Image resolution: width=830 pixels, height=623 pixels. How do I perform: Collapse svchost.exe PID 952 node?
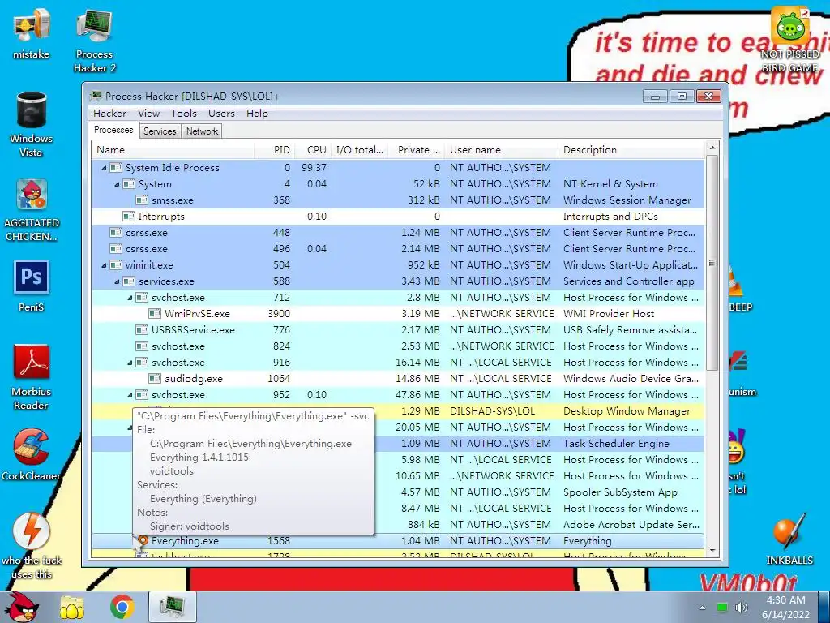click(x=130, y=395)
